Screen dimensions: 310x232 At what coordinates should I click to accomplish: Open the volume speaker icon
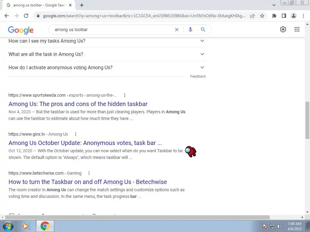pyautogui.click(x=279, y=226)
